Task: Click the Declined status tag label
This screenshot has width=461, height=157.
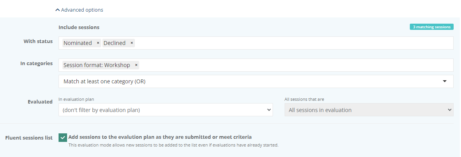Action: (x=114, y=43)
